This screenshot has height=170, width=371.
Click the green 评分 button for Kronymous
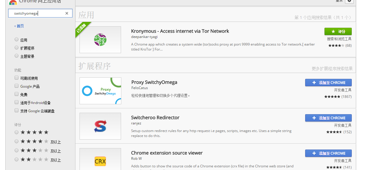(338, 32)
